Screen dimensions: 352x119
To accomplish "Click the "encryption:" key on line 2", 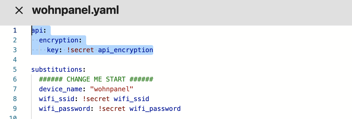I will (60, 40).
